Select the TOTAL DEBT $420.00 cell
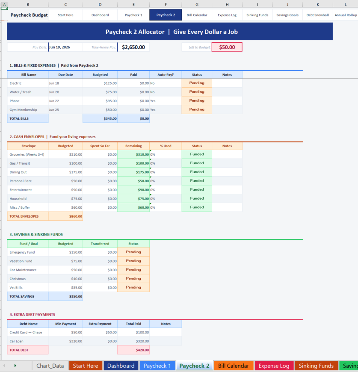 (x=133, y=350)
